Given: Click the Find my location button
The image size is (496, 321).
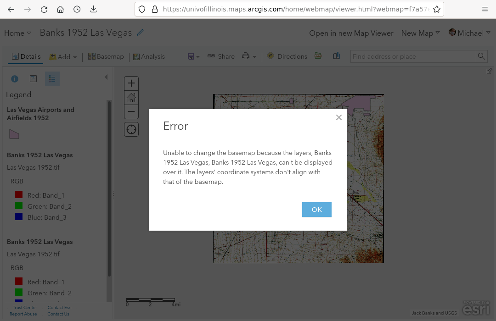Looking at the screenshot, I should click(x=131, y=129).
